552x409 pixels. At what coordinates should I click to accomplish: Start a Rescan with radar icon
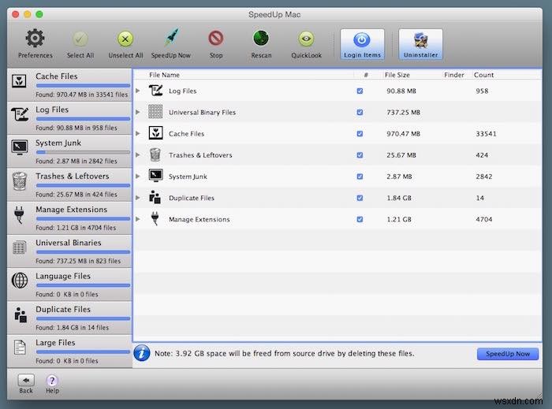click(261, 39)
